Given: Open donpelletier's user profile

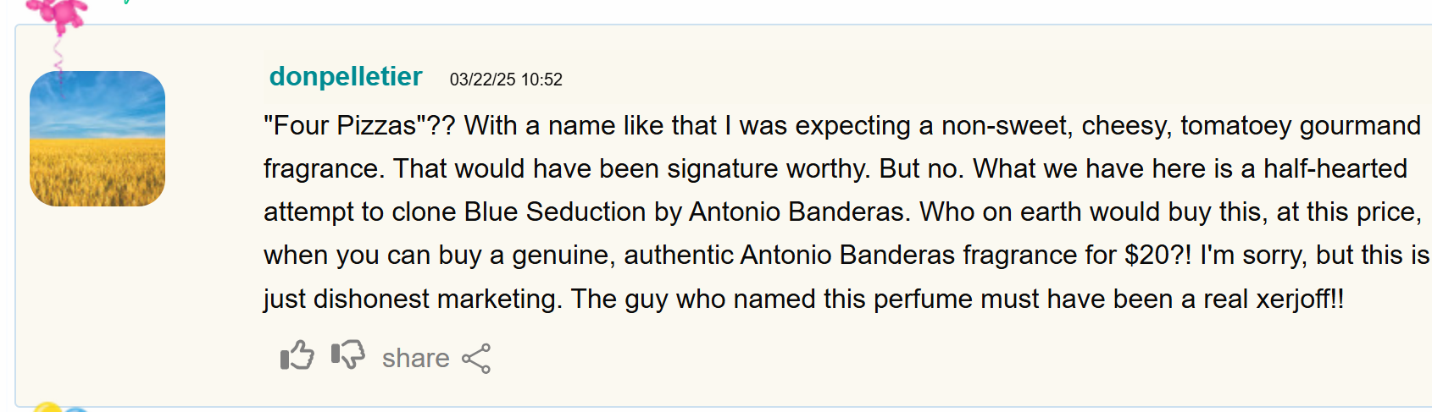Looking at the screenshot, I should (345, 77).
